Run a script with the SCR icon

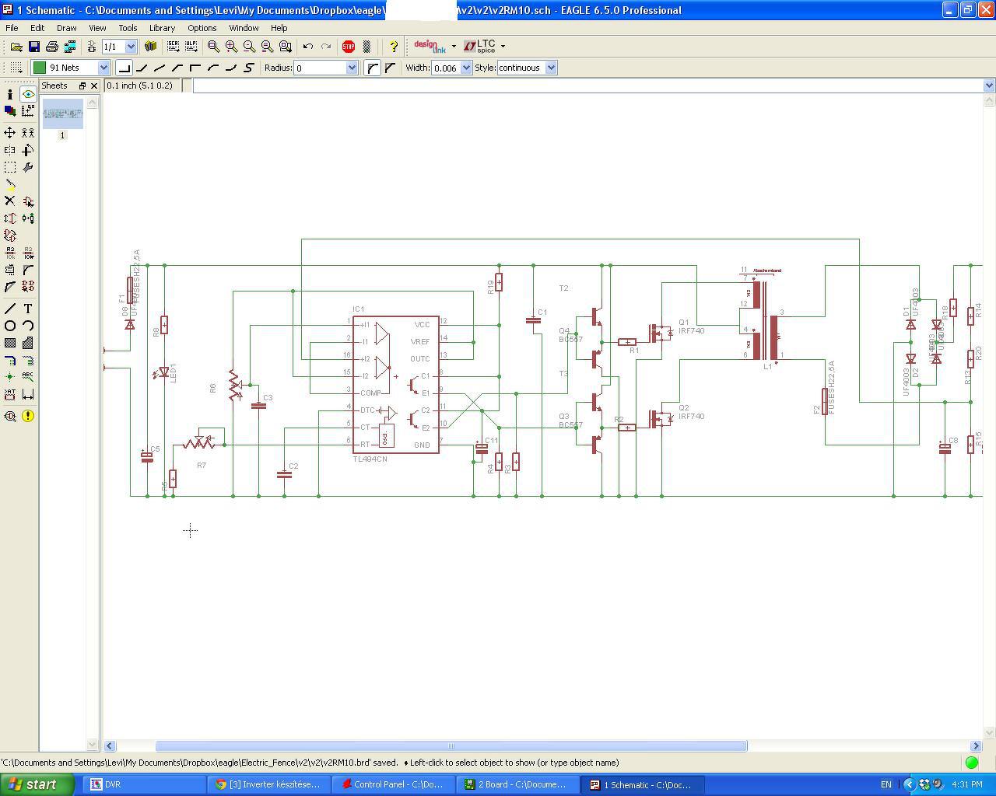pyautogui.click(x=173, y=47)
